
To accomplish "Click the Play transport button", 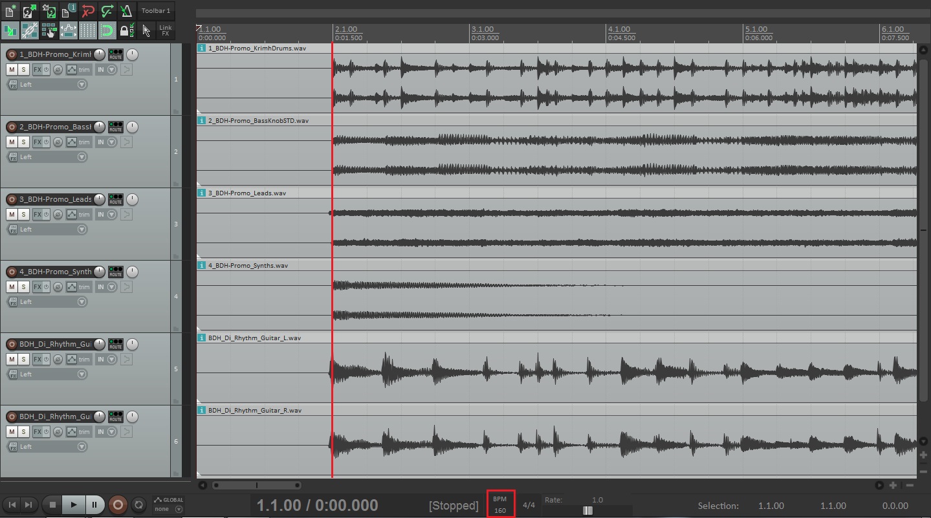I will tap(73, 504).
